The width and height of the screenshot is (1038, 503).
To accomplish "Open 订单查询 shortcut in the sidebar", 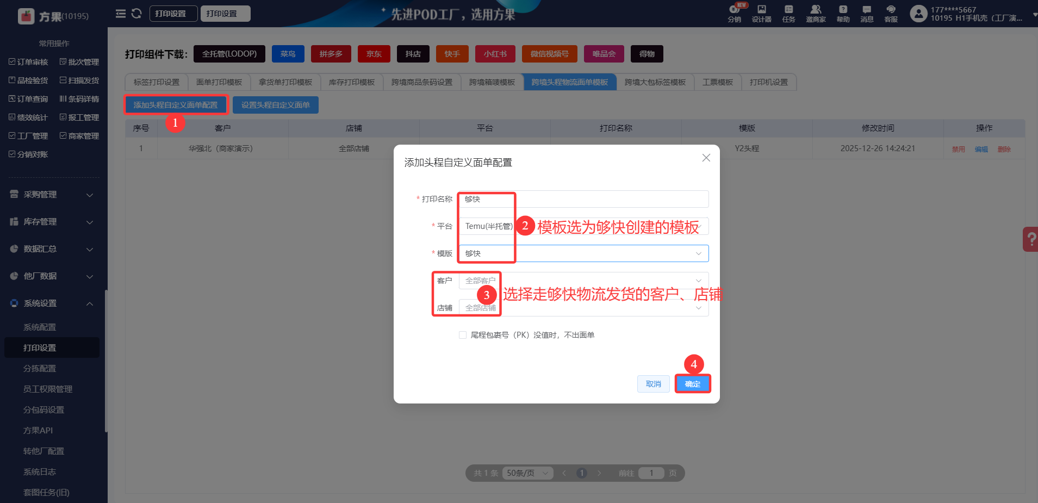I will coord(28,99).
